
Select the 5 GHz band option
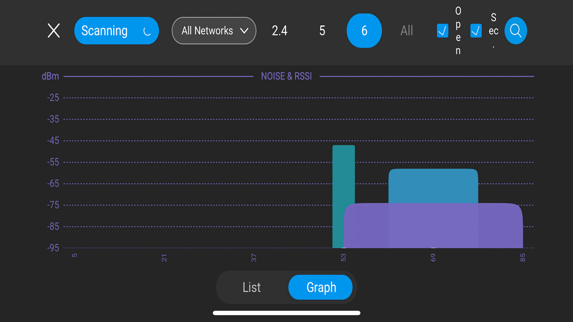322,30
